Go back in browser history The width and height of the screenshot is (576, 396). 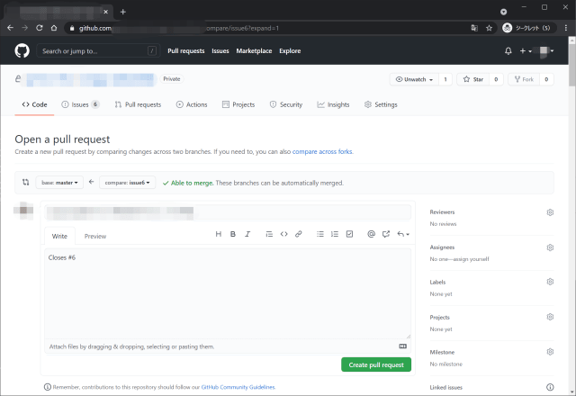pyautogui.click(x=10, y=28)
